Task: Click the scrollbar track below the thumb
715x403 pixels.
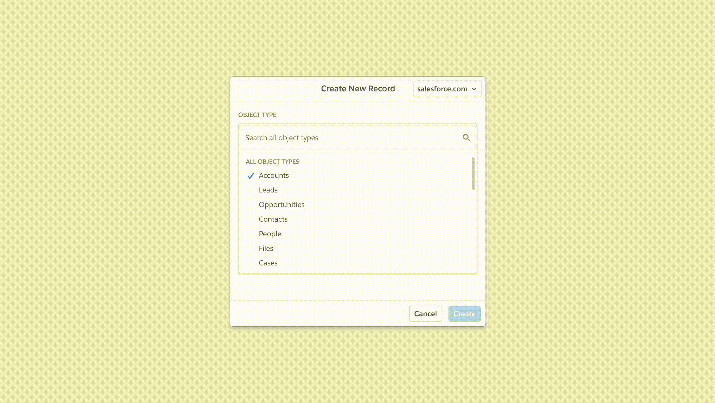Action: (473, 229)
